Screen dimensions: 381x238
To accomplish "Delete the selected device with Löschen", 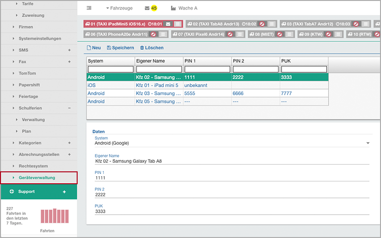I will (151, 48).
